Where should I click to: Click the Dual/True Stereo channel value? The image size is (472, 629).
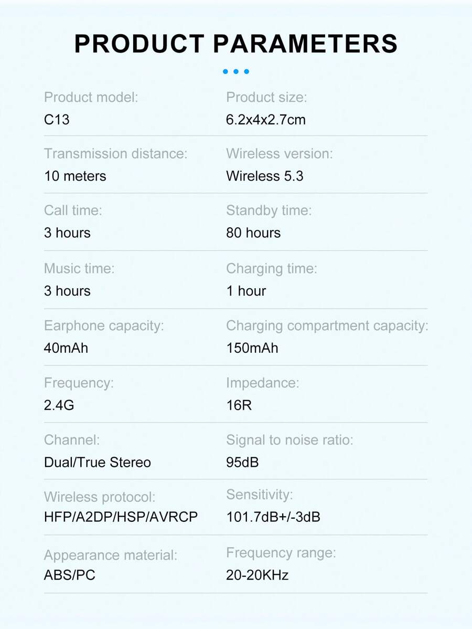(98, 463)
